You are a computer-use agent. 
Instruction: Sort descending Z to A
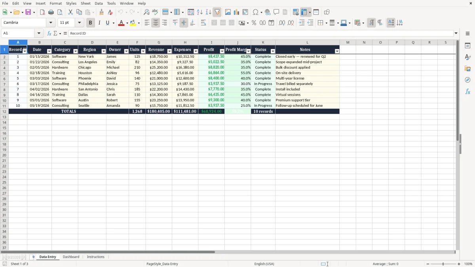pos(209,12)
